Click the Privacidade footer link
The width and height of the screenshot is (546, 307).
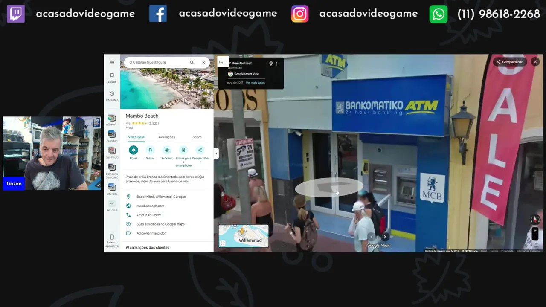(507, 251)
